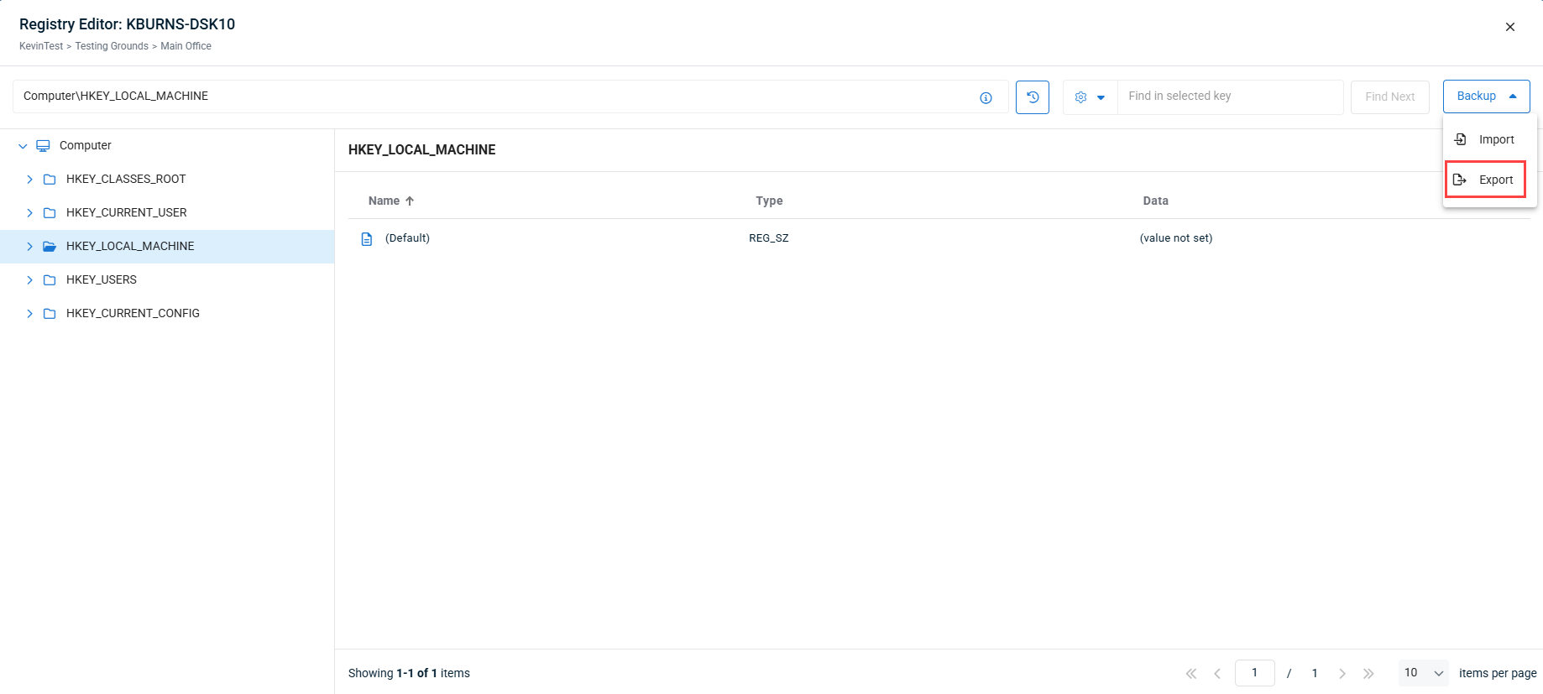
Task: Open the items per page dropdown
Action: point(1423,673)
